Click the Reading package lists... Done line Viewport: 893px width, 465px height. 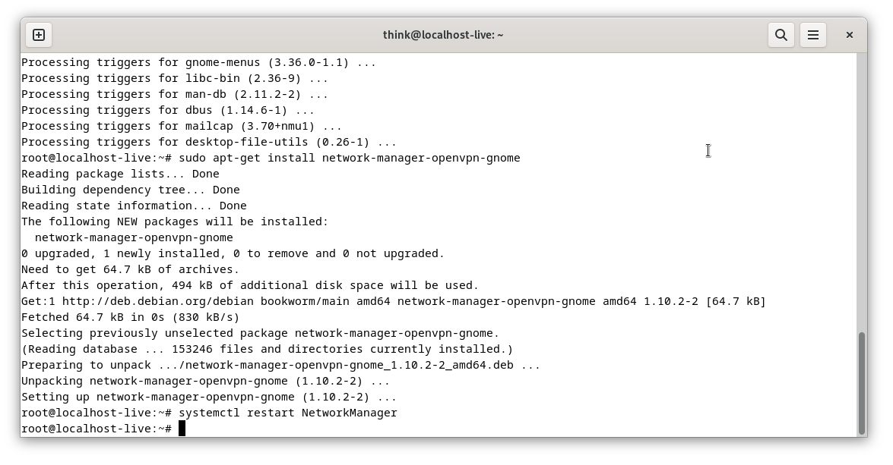pos(120,174)
